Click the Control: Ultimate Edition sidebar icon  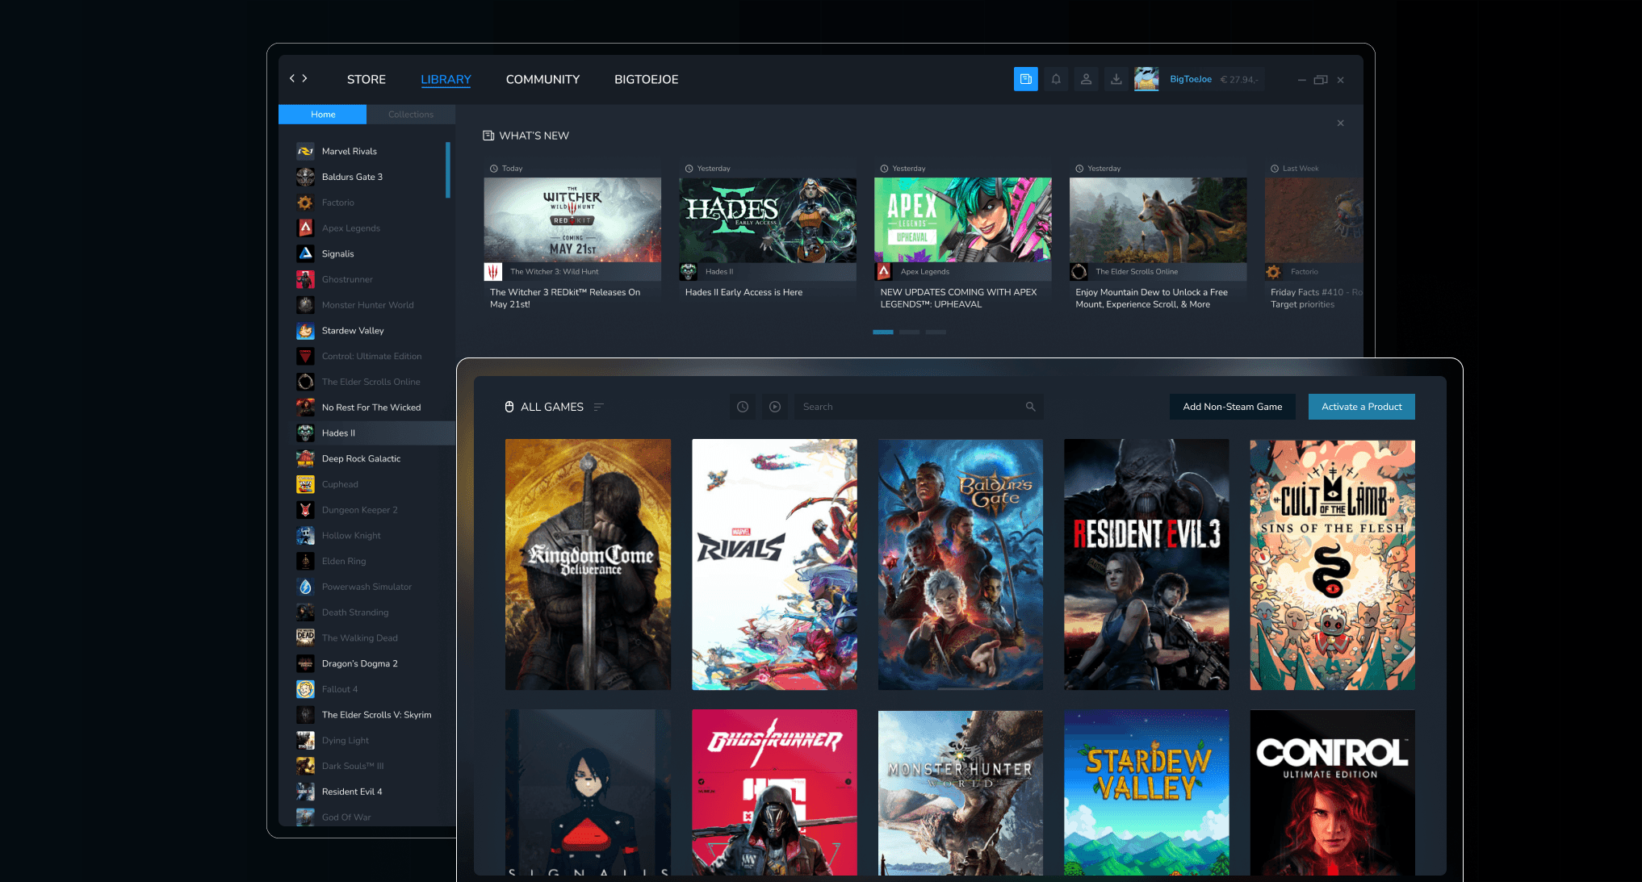click(x=305, y=356)
